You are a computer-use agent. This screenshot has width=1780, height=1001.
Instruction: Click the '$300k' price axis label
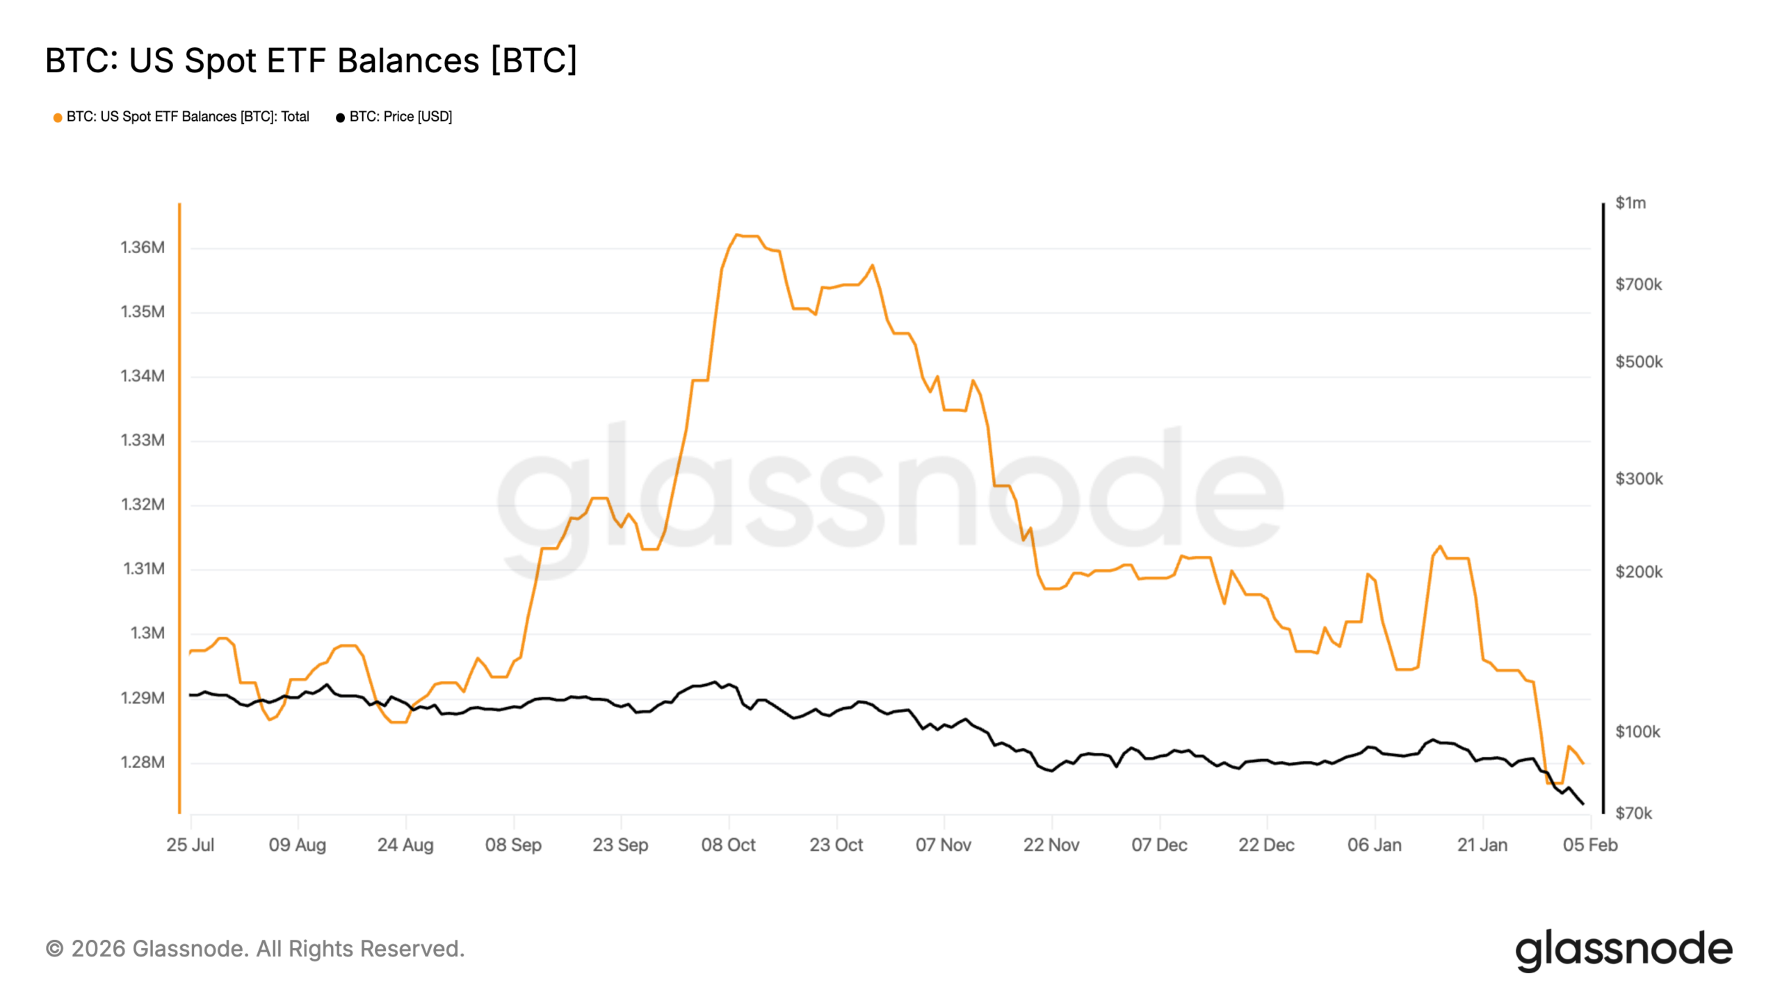tap(1639, 479)
